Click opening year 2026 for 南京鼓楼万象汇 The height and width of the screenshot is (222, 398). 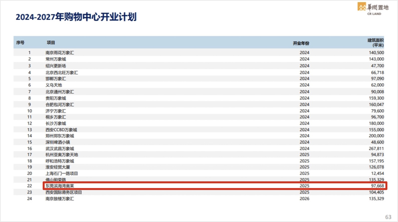coord(305,199)
